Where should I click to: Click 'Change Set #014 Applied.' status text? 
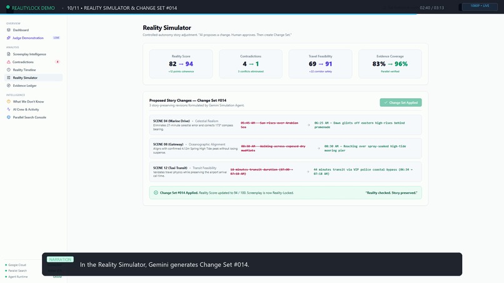pos(179,193)
